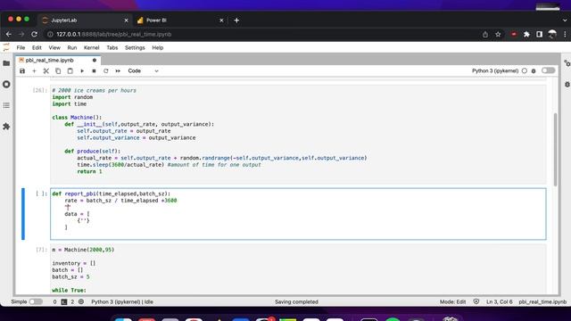Open running terminals and kernels panel

6,84
